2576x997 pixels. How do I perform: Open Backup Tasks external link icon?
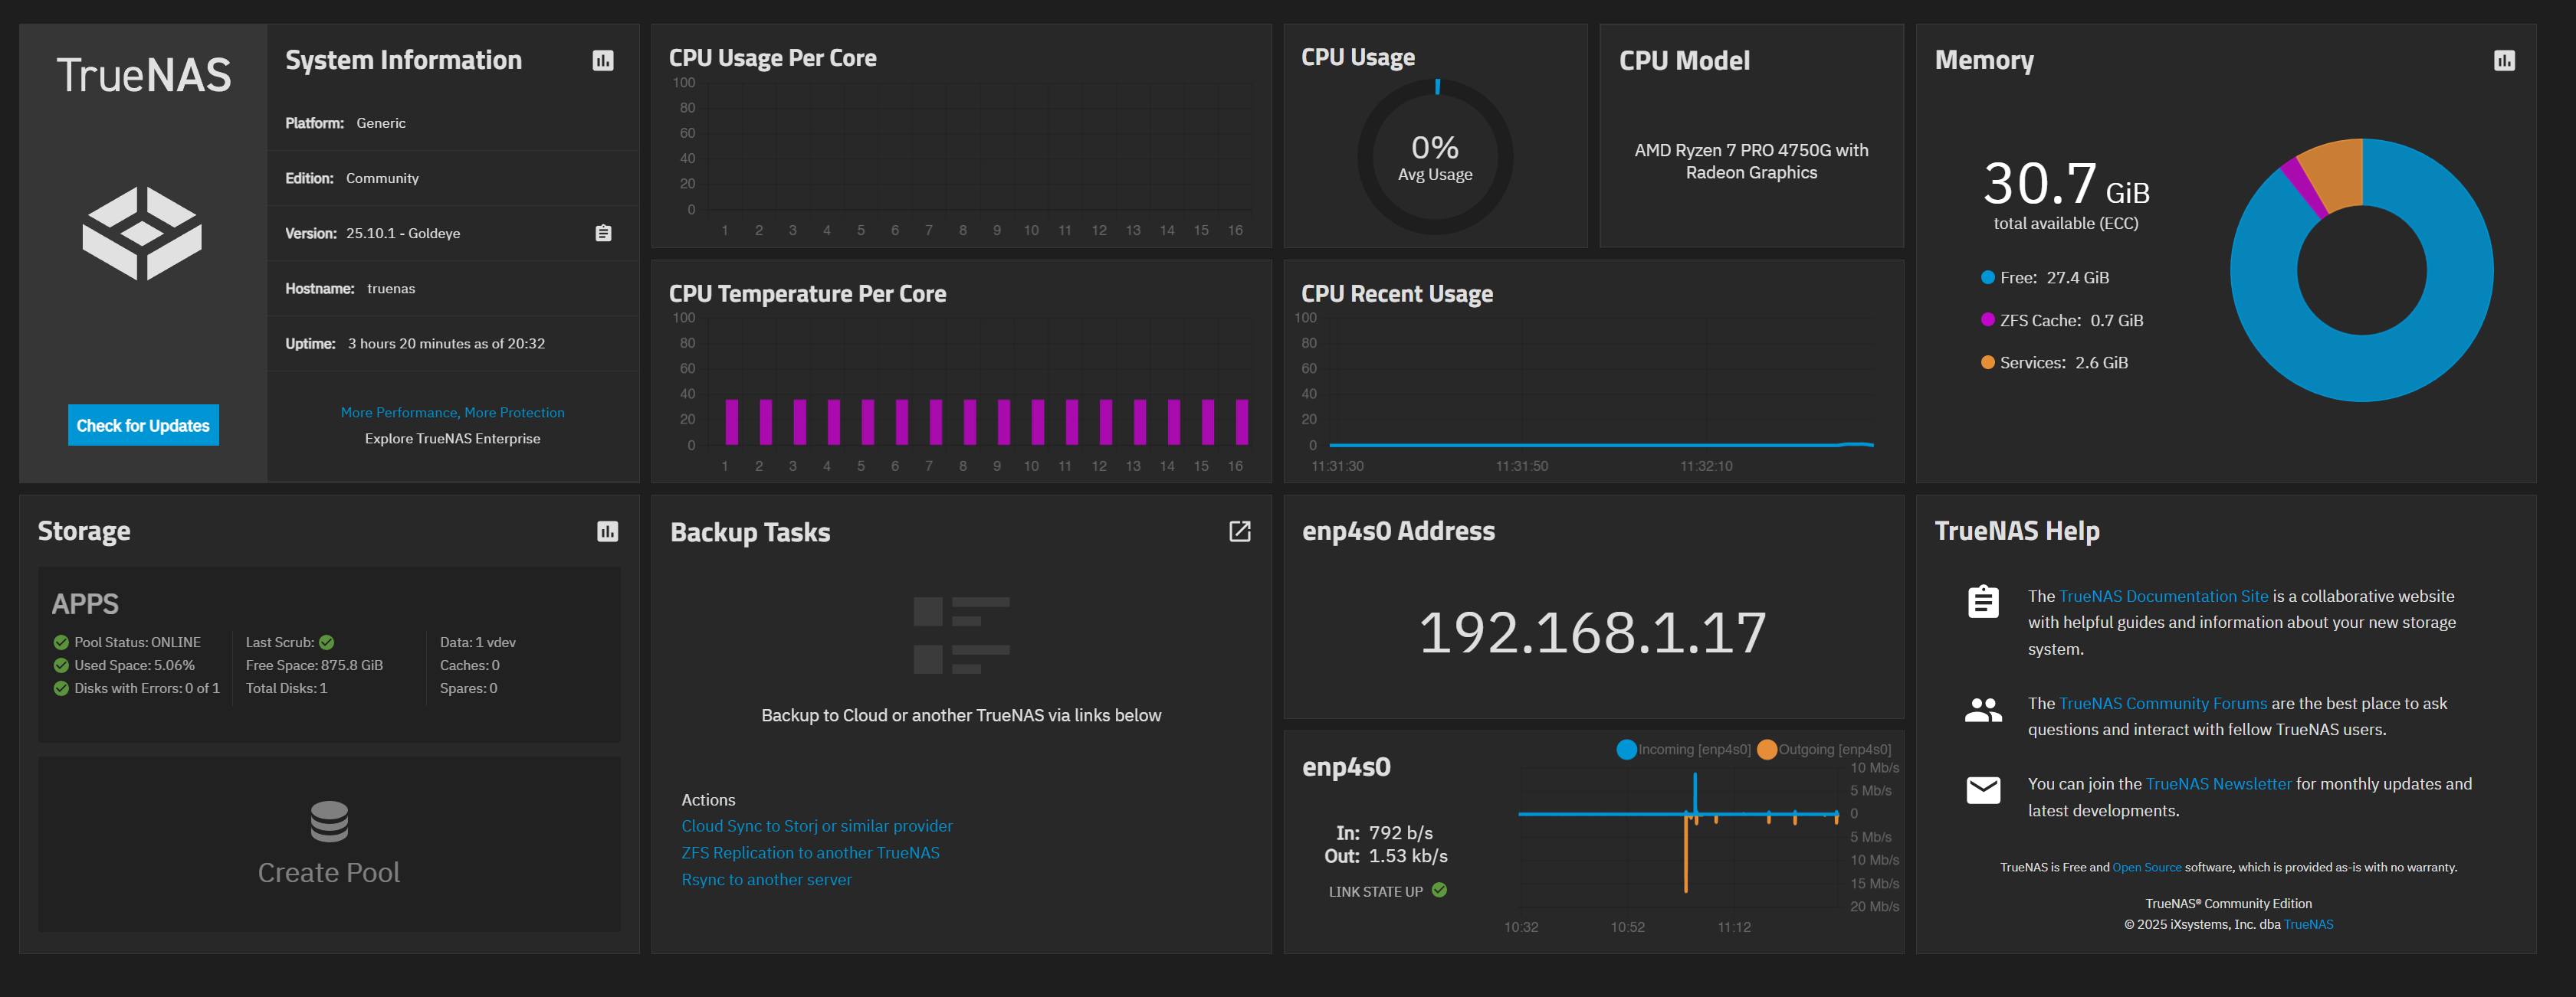point(1239,531)
